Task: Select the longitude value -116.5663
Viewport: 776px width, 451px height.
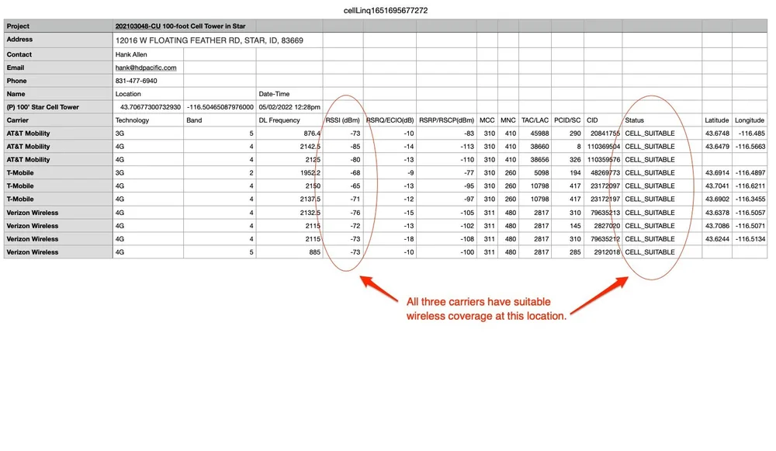Action: click(752, 147)
